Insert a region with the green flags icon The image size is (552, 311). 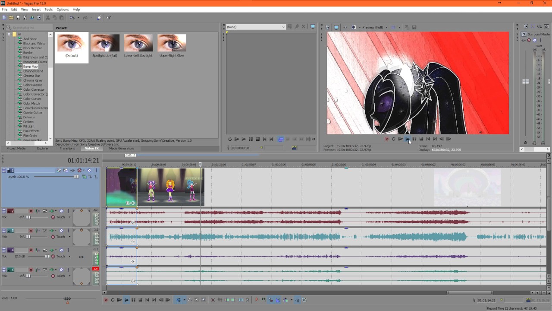click(x=263, y=300)
